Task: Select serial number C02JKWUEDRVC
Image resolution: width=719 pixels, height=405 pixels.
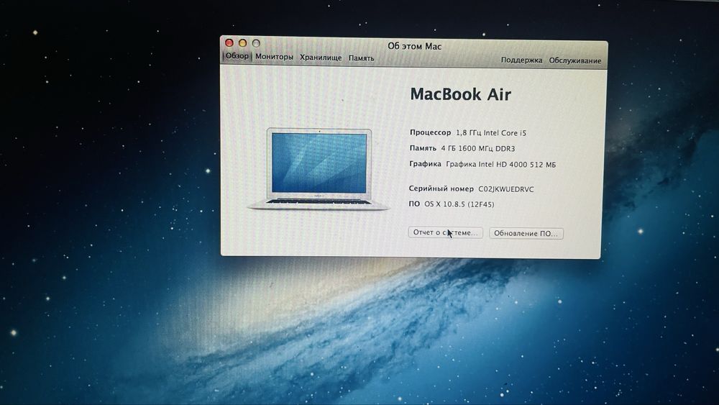Action: point(505,189)
